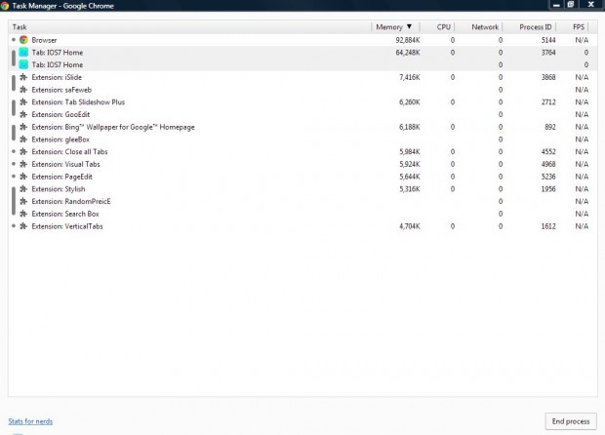This screenshot has width=605, height=435.
Task: Select Extension: VerticalTabs task
Action: [302, 226]
